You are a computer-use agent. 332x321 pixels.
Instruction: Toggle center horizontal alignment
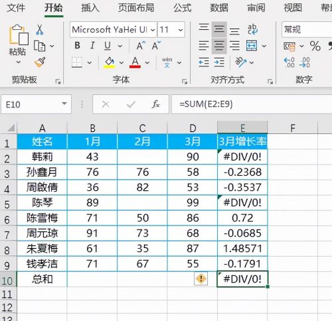point(219,46)
